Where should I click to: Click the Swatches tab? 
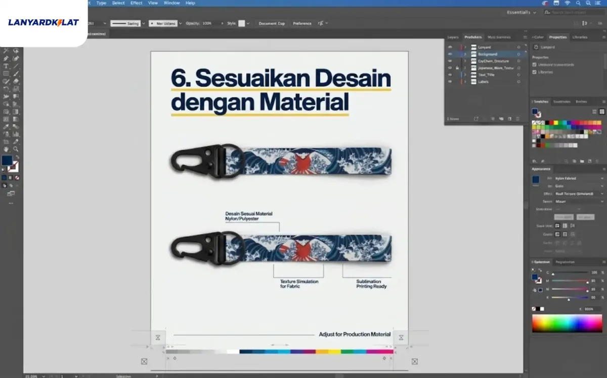(541, 101)
